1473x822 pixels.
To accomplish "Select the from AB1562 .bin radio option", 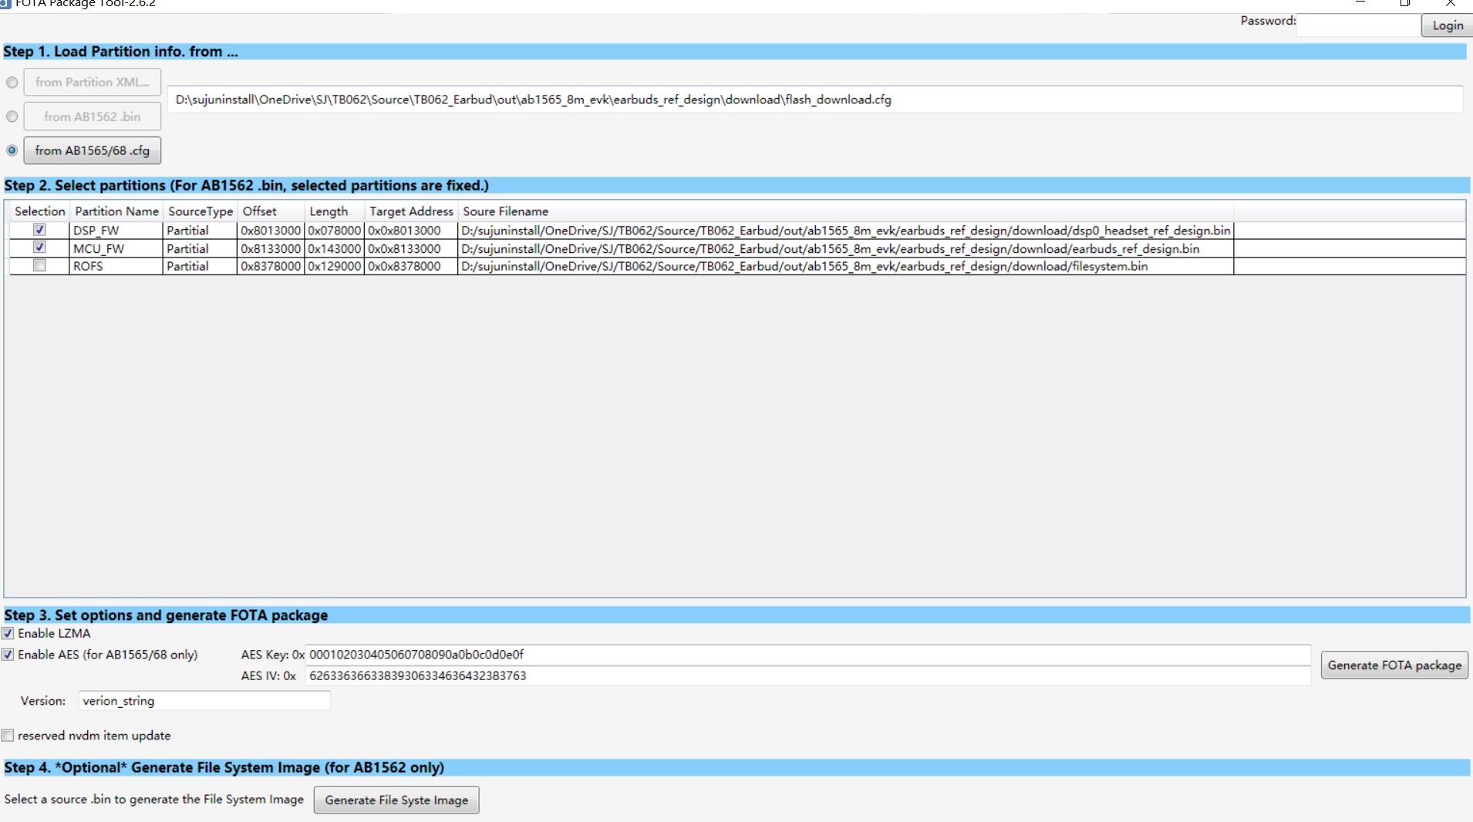I will click(x=12, y=116).
